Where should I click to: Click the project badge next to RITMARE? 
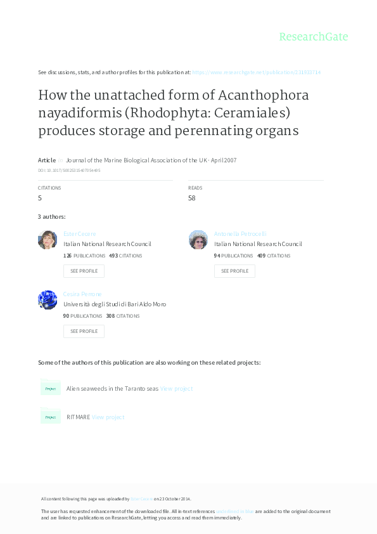point(51,417)
